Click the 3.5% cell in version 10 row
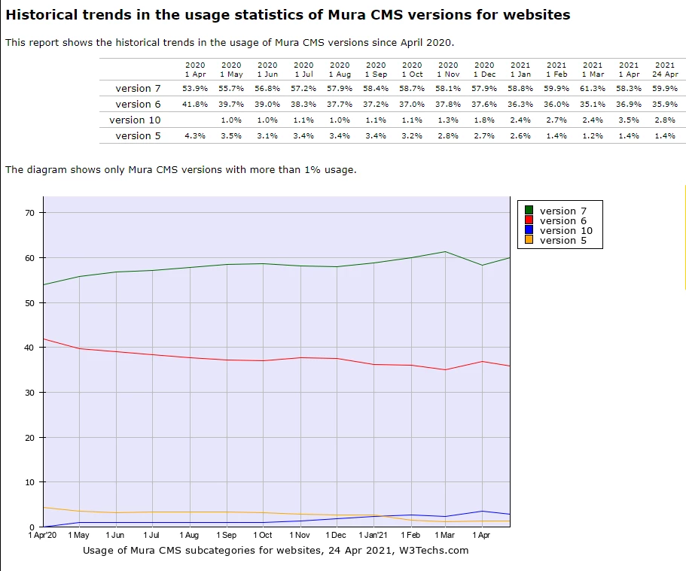 click(629, 120)
